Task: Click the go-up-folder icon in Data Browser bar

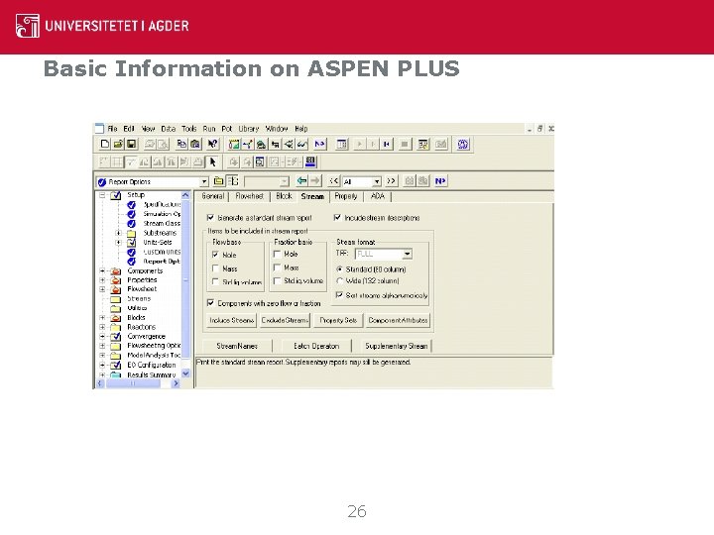Action: 218,181
